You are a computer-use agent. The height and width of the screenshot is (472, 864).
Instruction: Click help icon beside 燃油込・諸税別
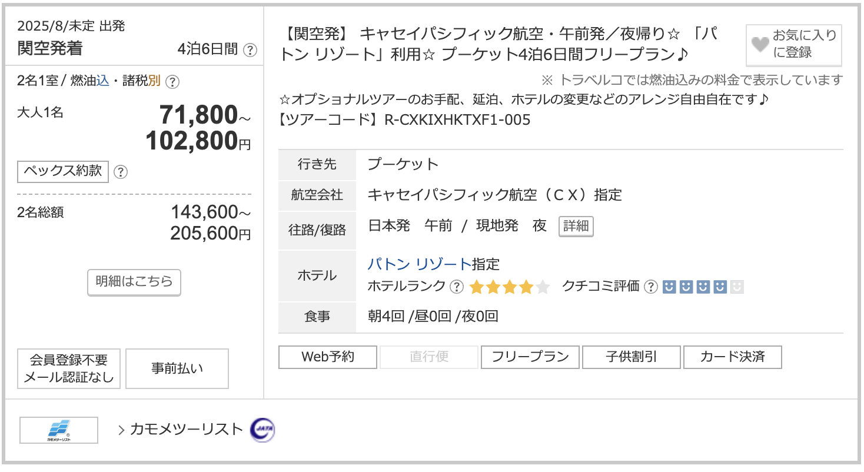(172, 82)
